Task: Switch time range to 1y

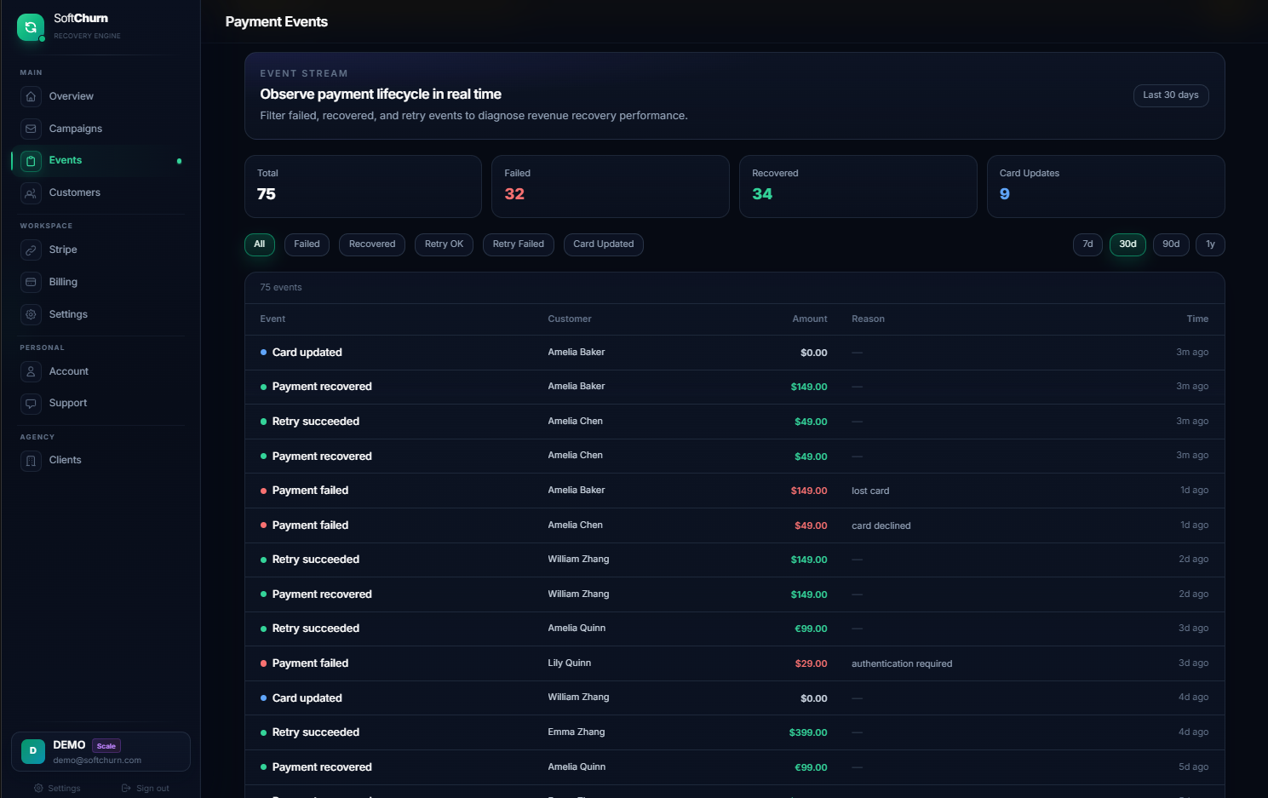Action: [x=1210, y=244]
